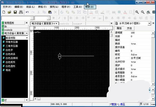Image resolution: width=156 pixels, height=107 pixels.
Task: Open a file with the folder icon
Action: [9, 12]
